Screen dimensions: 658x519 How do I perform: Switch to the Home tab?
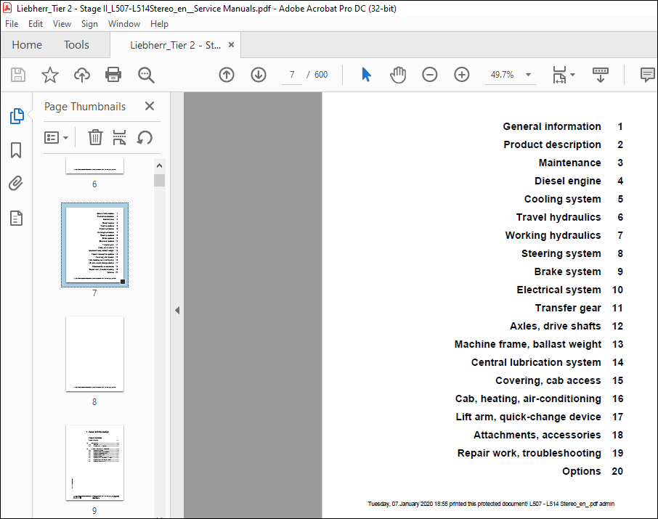pos(27,45)
